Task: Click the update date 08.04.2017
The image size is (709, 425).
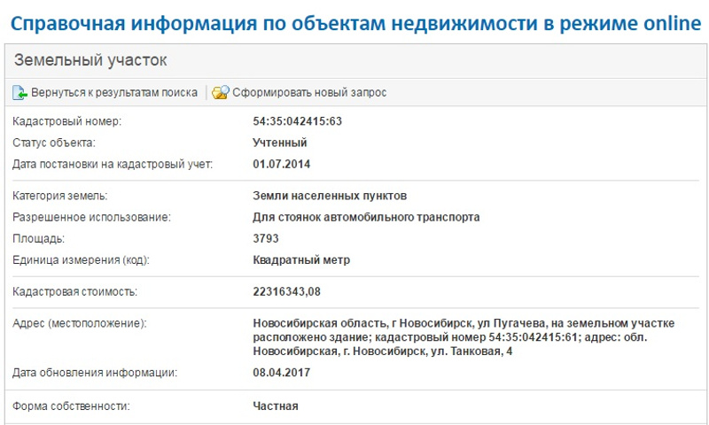Action: coord(282,373)
